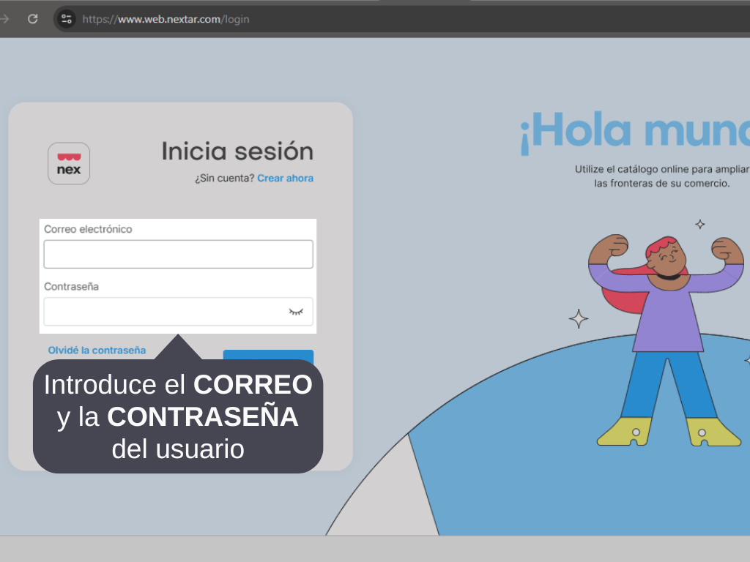
Task: Focus the Correo electrónico input field
Action: [179, 254]
